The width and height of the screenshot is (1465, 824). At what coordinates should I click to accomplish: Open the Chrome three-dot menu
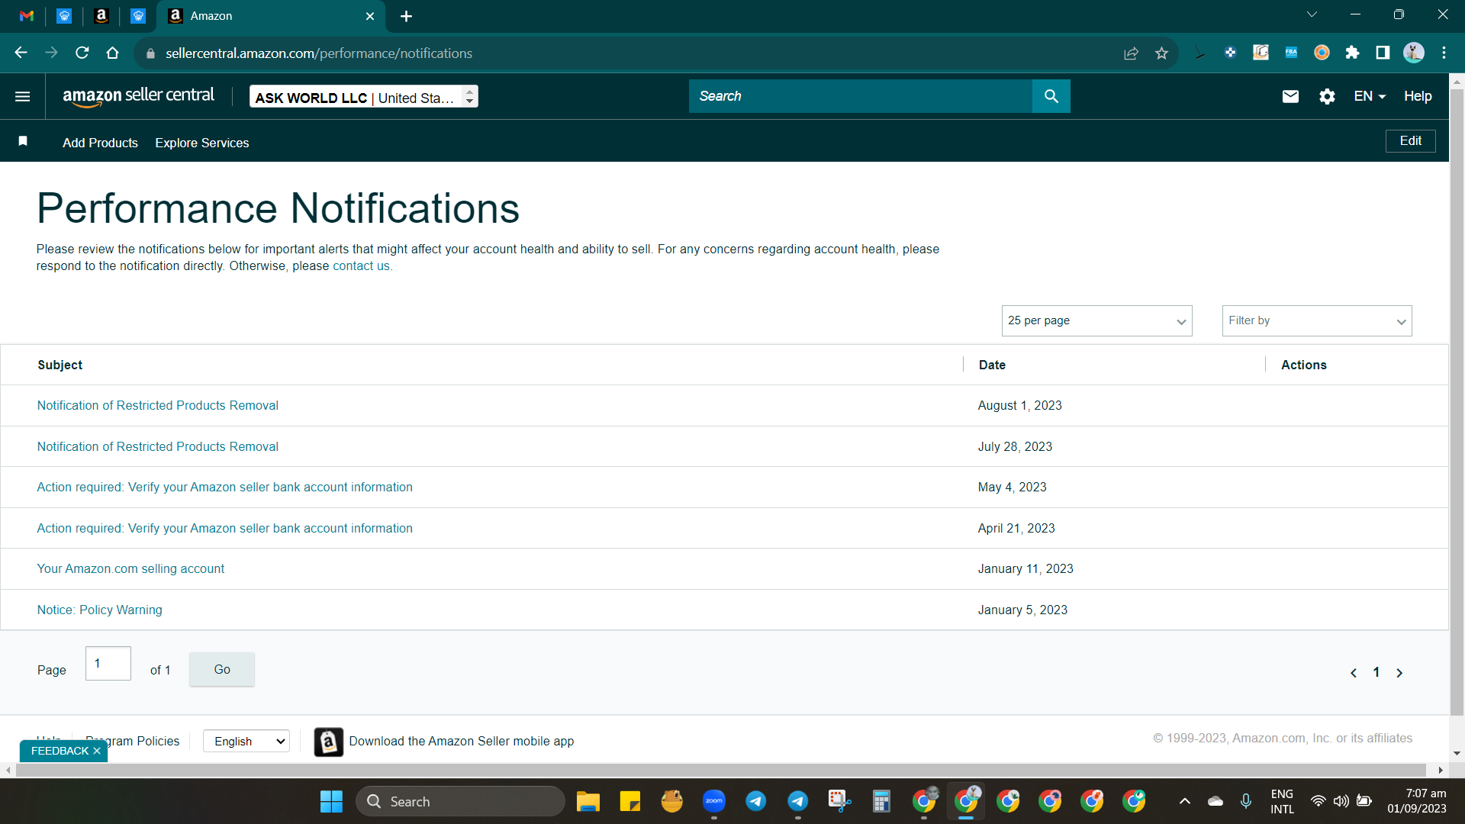click(x=1444, y=53)
